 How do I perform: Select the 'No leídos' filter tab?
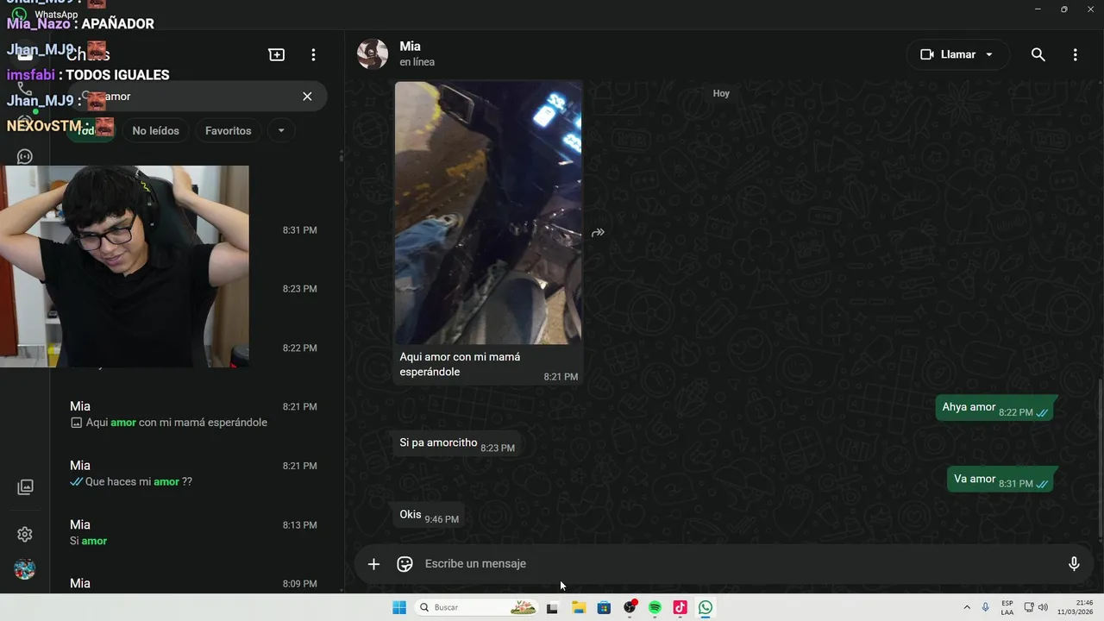pos(155,131)
